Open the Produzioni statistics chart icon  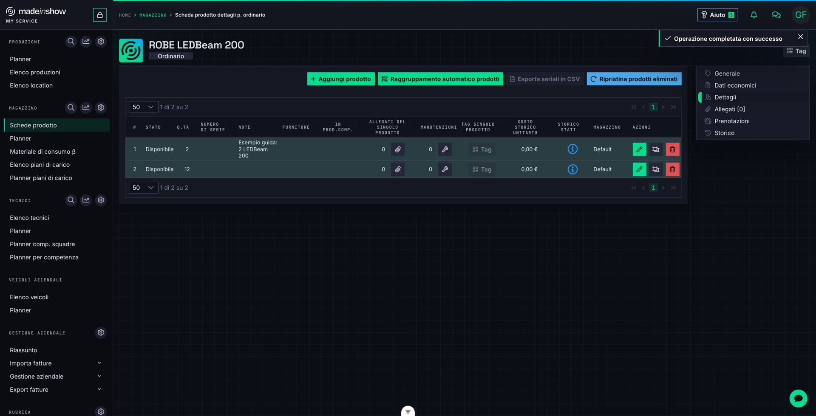(86, 42)
